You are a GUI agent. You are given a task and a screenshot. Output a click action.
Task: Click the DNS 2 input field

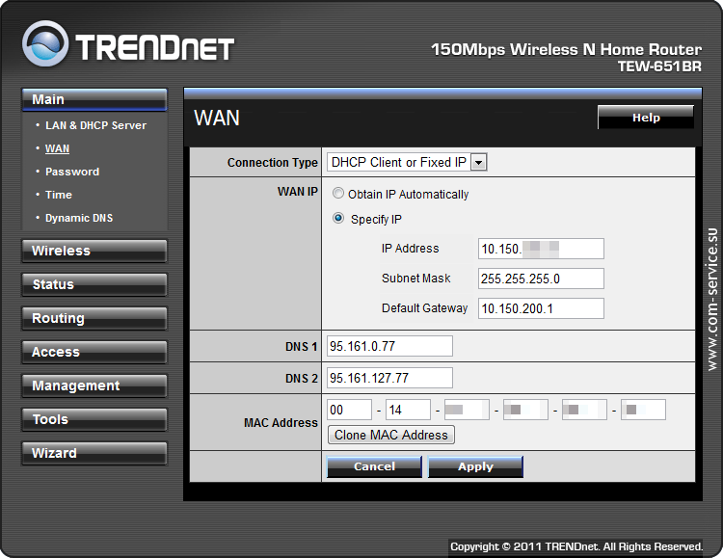point(389,378)
